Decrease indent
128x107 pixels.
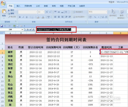point(66,17)
